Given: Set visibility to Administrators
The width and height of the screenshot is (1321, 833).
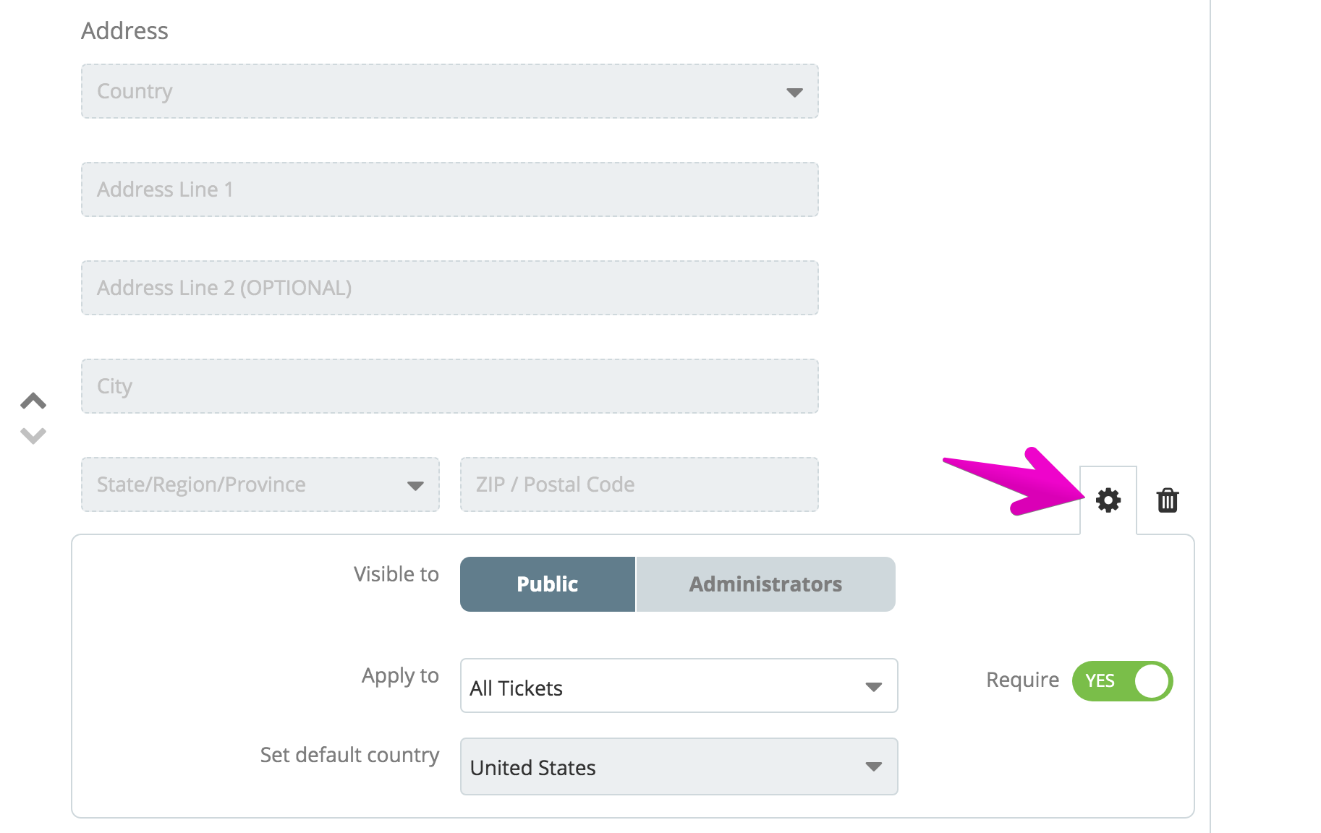Looking at the screenshot, I should tap(765, 584).
